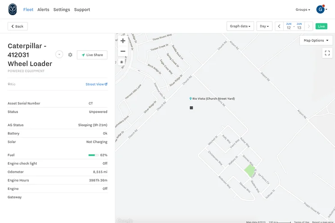The height and width of the screenshot is (223, 335).
Task: Click the Google logo on map
Action: coord(125,220)
